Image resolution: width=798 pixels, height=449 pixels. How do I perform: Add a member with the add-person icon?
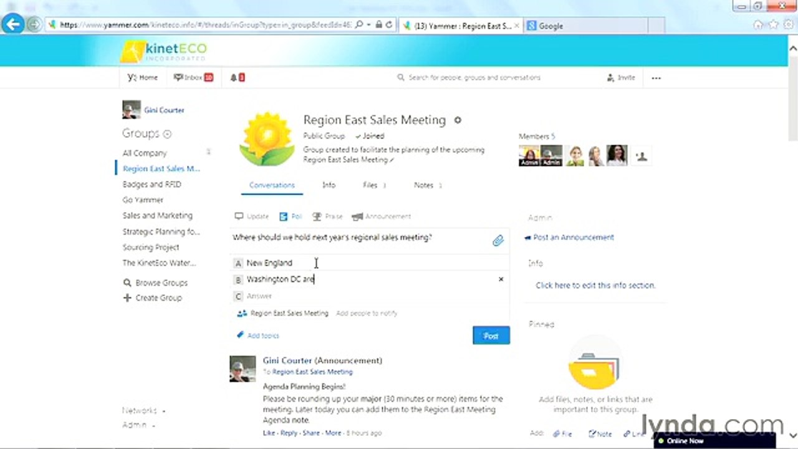(x=642, y=156)
